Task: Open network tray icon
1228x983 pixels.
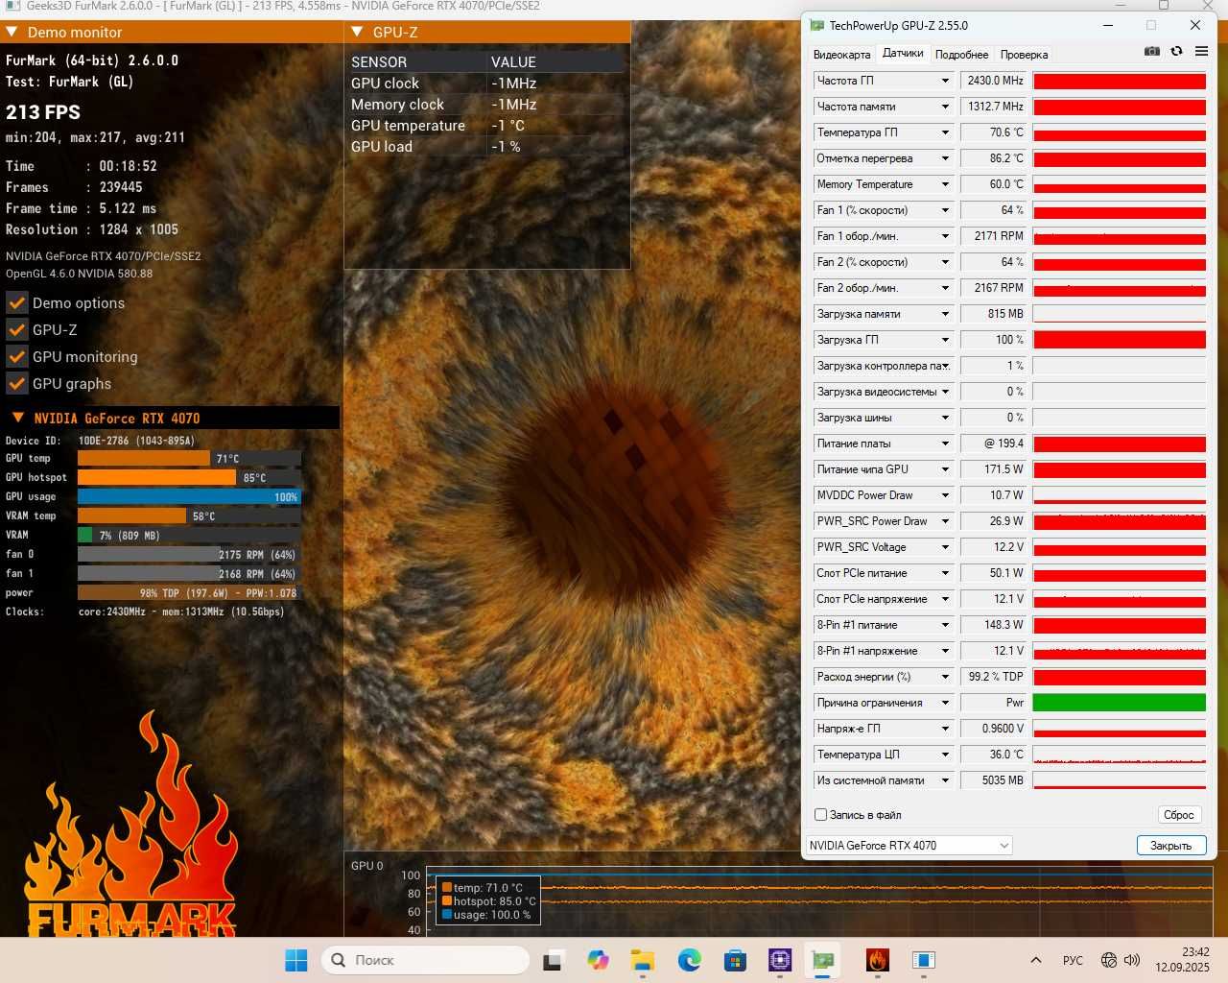Action: pos(1109,960)
